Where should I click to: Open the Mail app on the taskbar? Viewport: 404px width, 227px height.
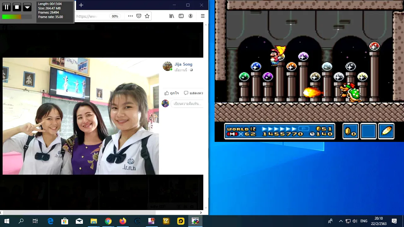point(79,221)
